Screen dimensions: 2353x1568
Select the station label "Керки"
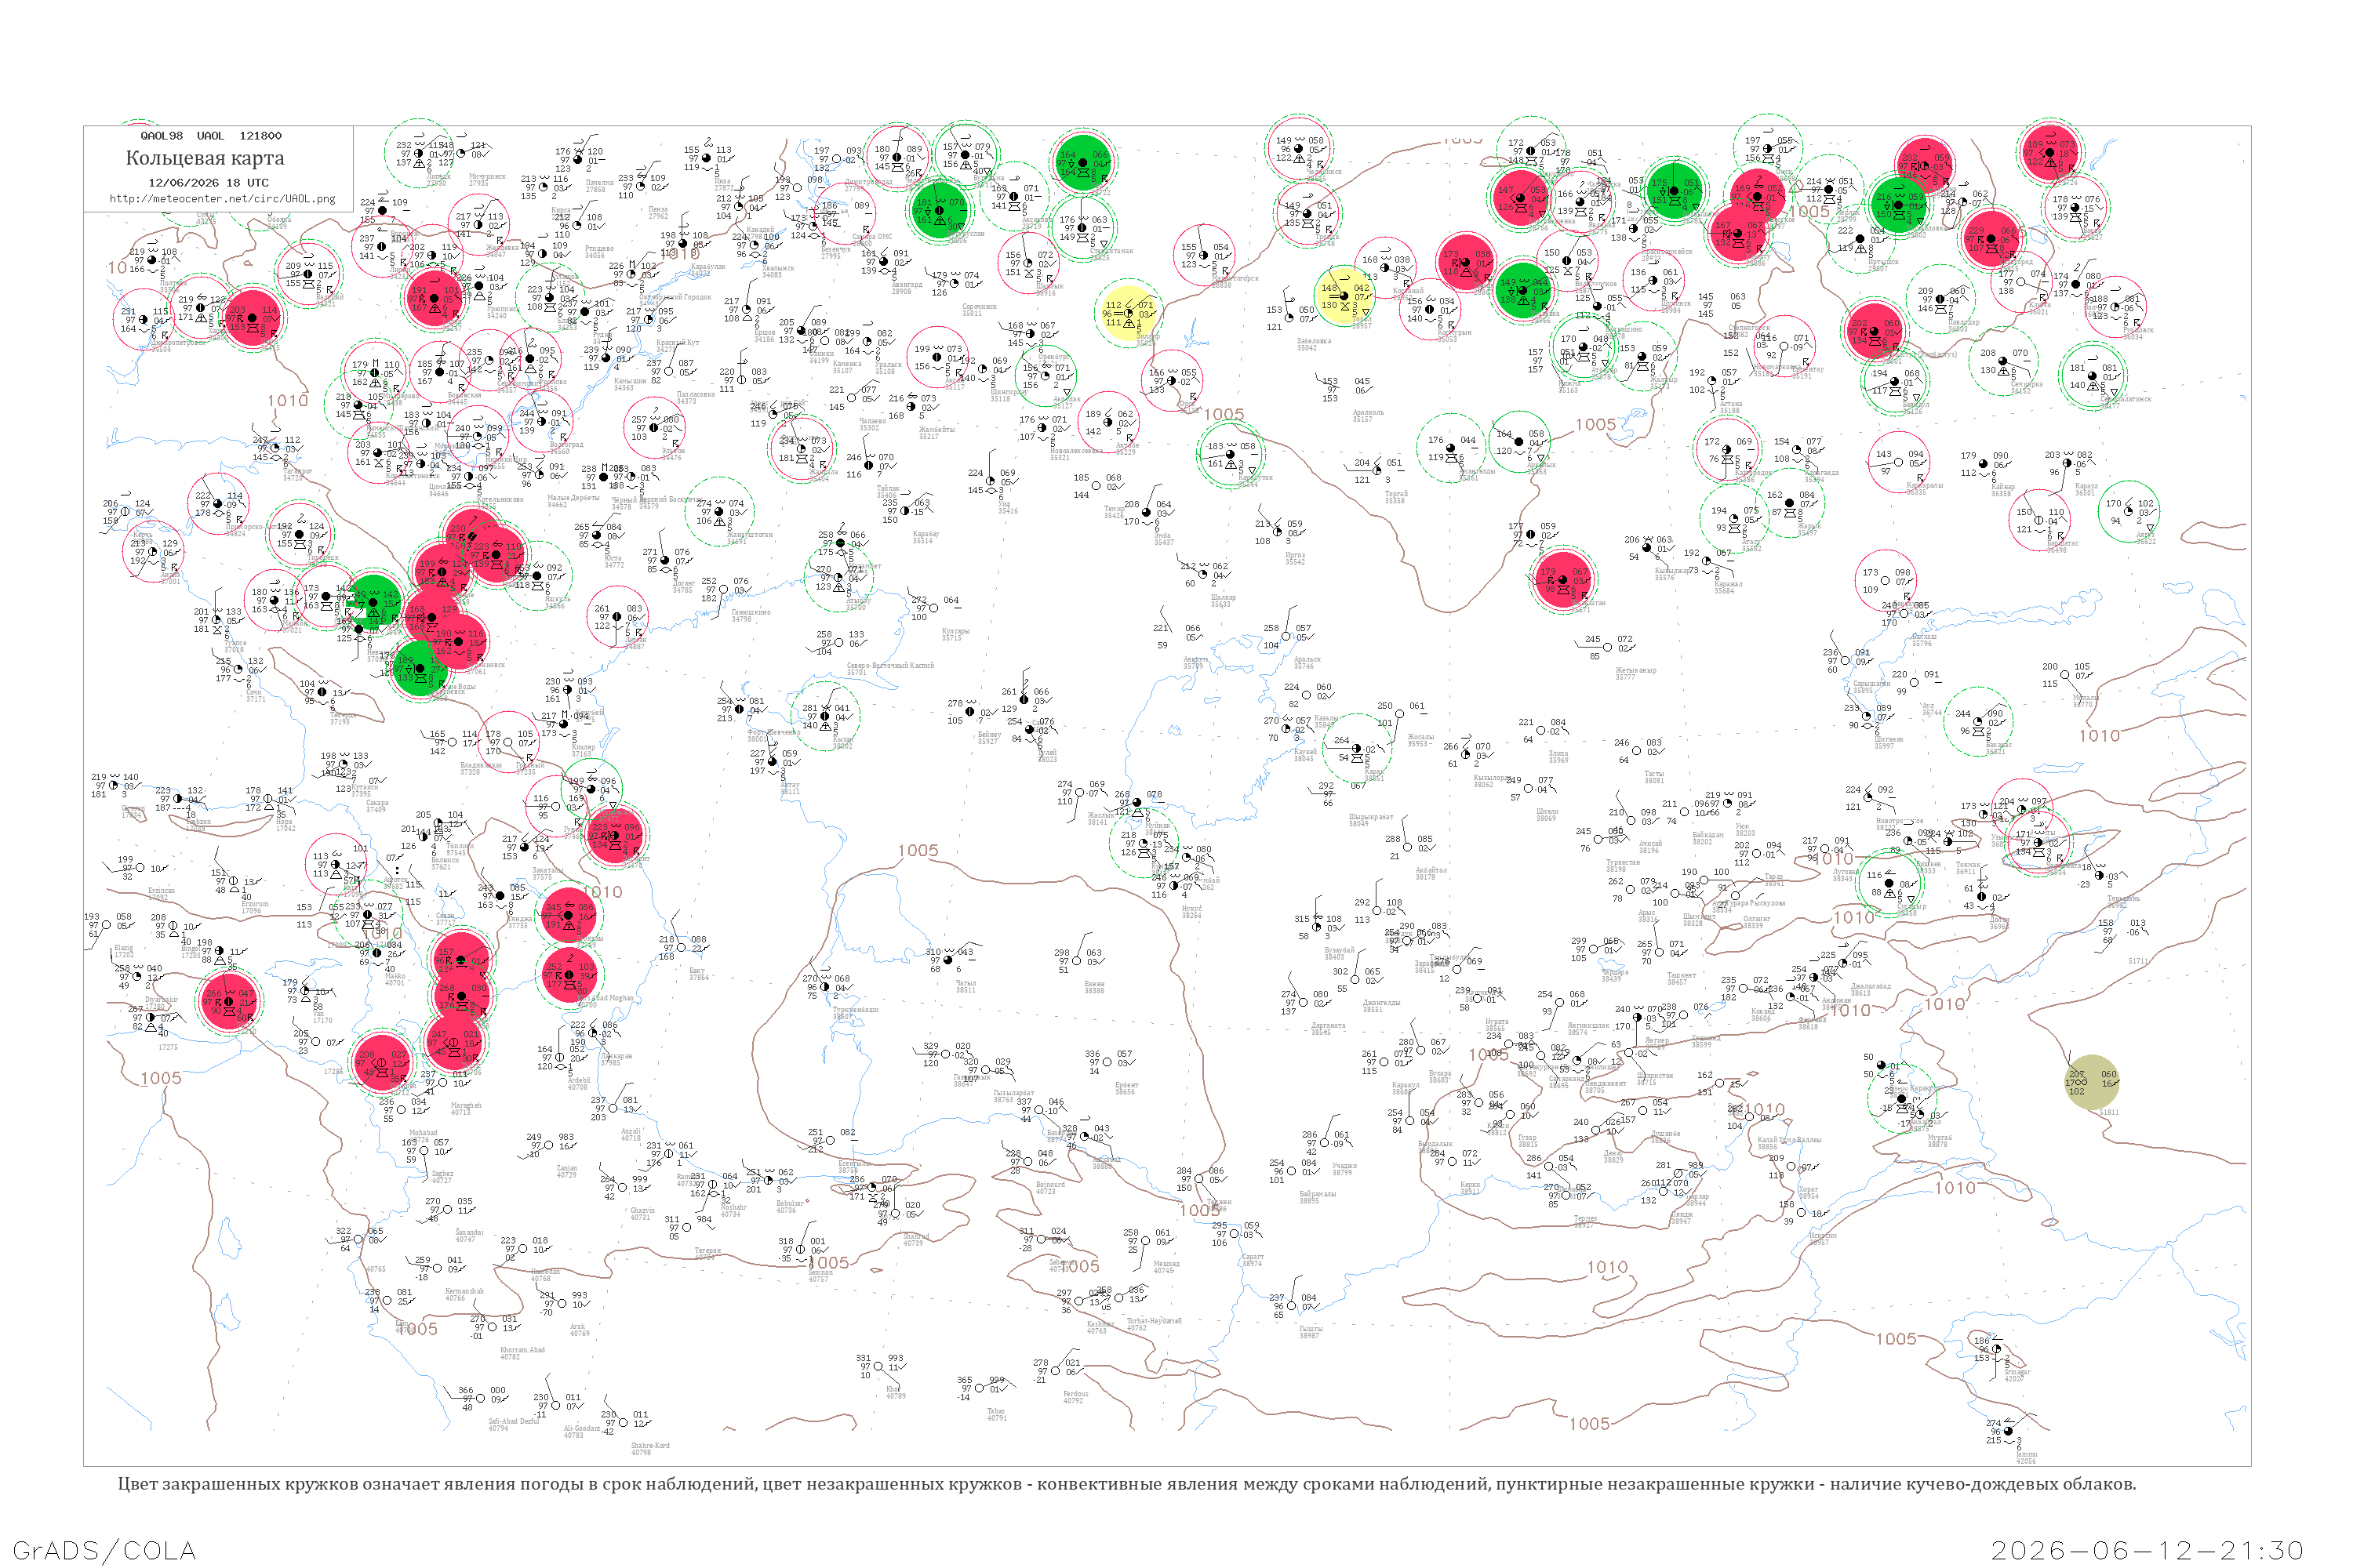point(1470,1184)
